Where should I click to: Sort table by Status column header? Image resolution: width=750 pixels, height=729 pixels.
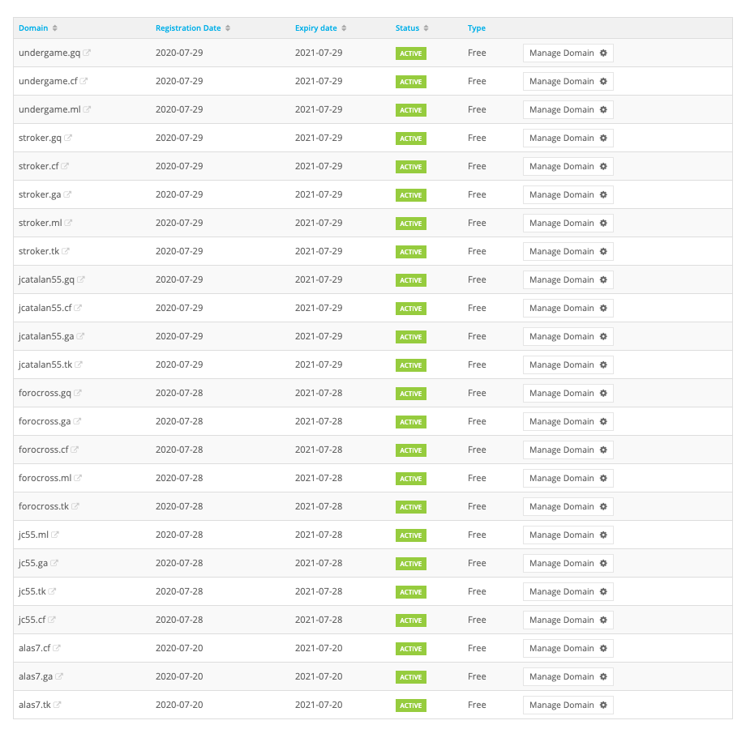point(412,28)
